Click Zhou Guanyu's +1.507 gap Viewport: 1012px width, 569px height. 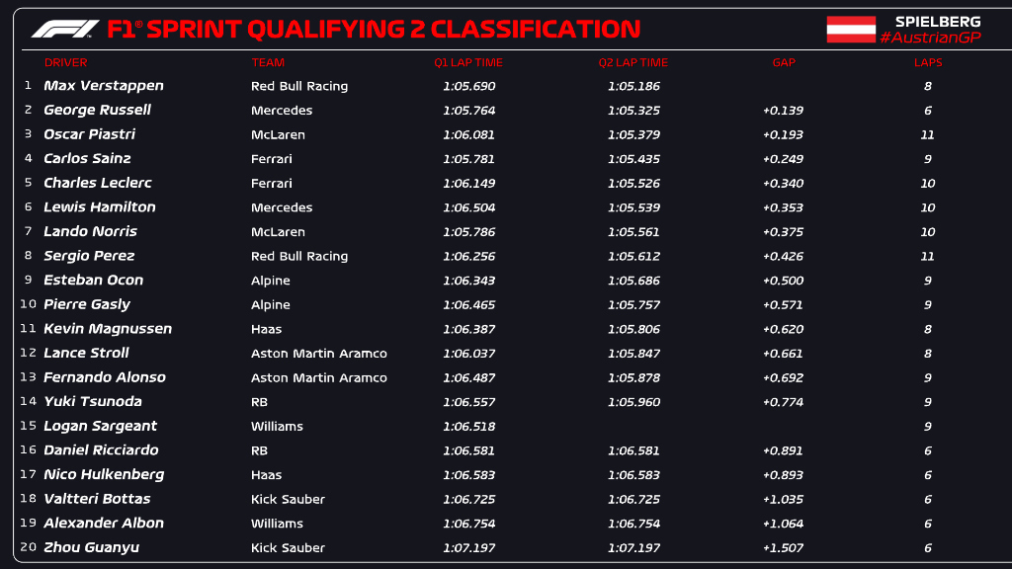click(783, 548)
